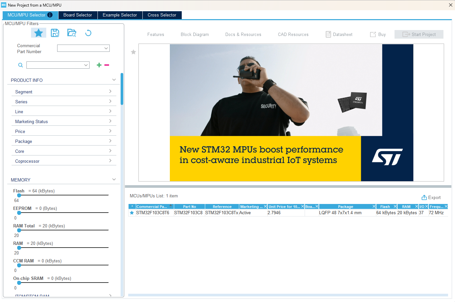Remove the RAM column using its X
The width and height of the screenshot is (455, 302).
(x=417, y=206)
